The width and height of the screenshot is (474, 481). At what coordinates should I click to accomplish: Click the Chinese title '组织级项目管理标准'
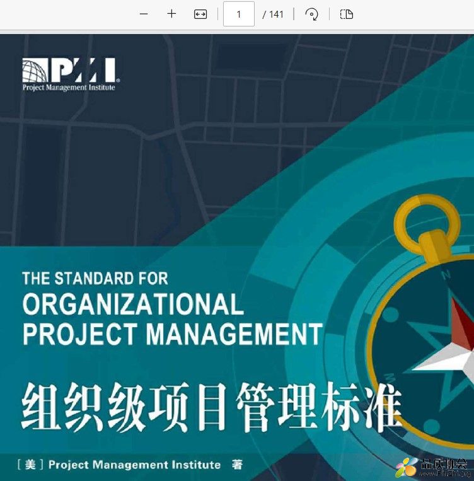[212, 407]
